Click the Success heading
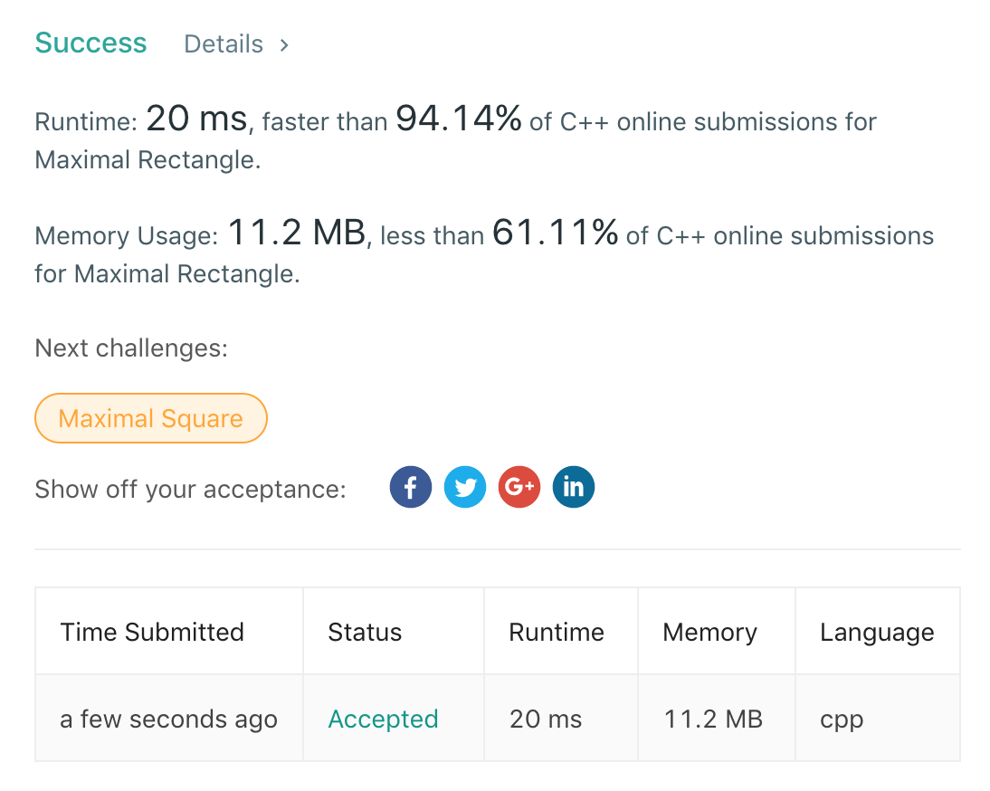Image resolution: width=990 pixels, height=791 pixels. (90, 43)
